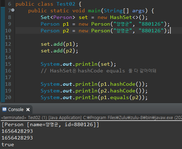Click line number 20 in gutter
This screenshot has height=149, width=182.
8,97
